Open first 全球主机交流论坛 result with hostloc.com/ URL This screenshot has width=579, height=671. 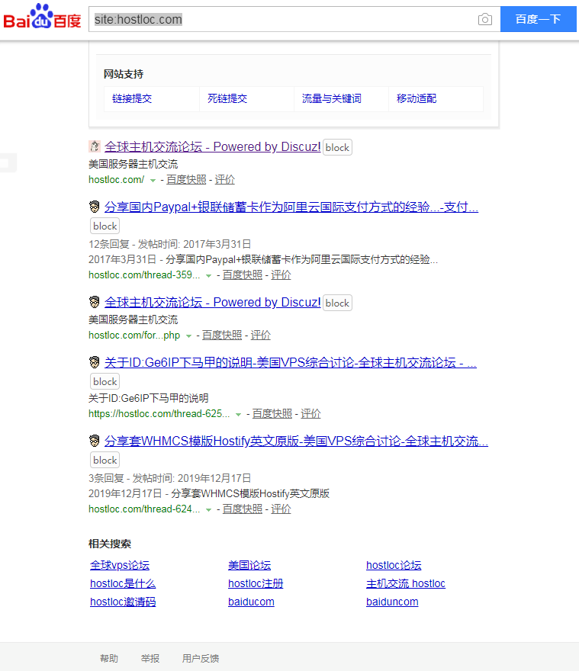point(212,146)
